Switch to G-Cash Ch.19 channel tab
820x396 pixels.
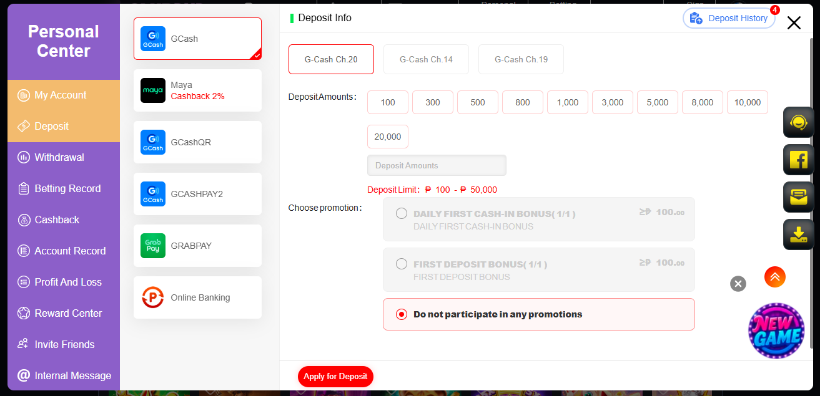(x=521, y=59)
